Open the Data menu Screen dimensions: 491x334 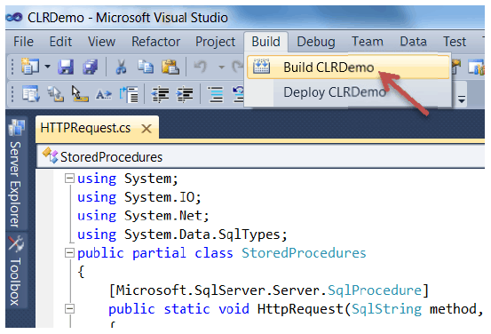[414, 42]
